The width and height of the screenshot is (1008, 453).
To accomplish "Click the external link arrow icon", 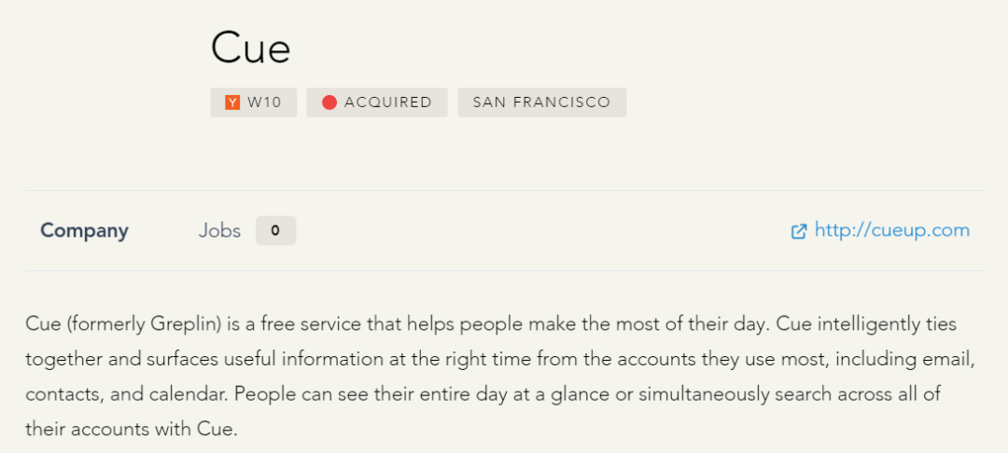I will click(x=798, y=231).
